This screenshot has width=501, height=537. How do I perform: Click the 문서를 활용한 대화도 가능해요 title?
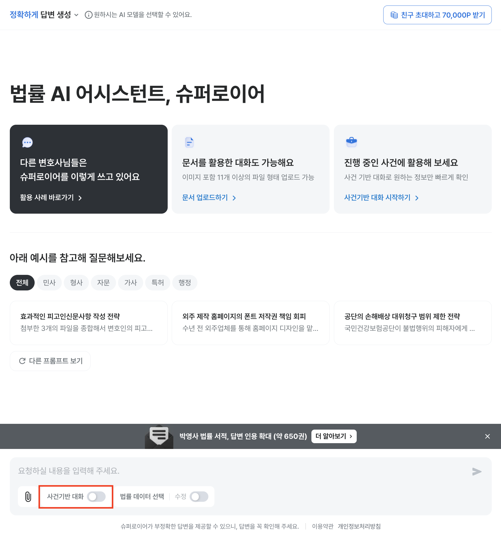(238, 163)
